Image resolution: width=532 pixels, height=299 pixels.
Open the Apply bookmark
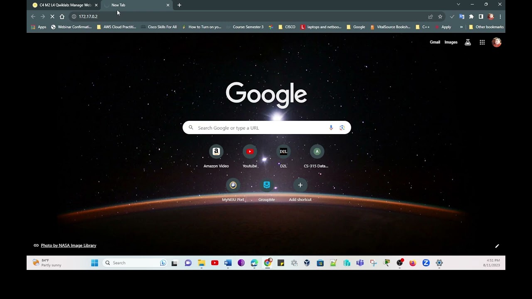pyautogui.click(x=443, y=27)
